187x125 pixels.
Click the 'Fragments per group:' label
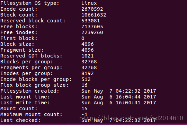pyautogui.click(x=31, y=67)
